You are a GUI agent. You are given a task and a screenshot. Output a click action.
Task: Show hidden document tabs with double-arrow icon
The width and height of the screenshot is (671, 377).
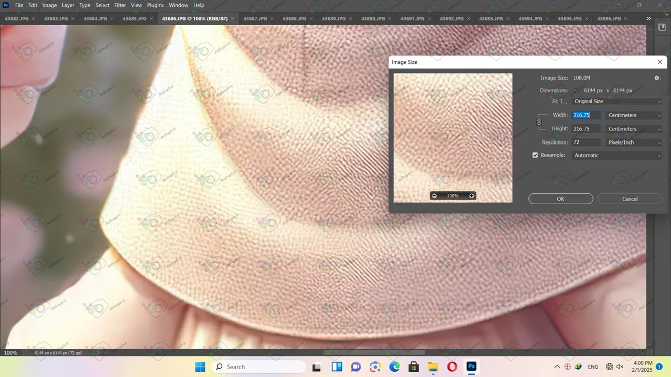[x=649, y=18]
